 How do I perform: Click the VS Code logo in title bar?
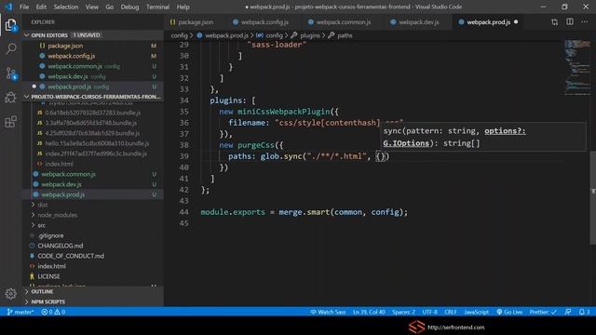point(8,7)
